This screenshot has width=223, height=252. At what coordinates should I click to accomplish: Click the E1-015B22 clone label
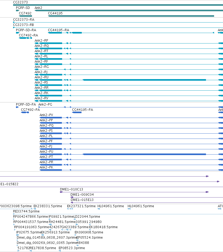tap(9, 184)
